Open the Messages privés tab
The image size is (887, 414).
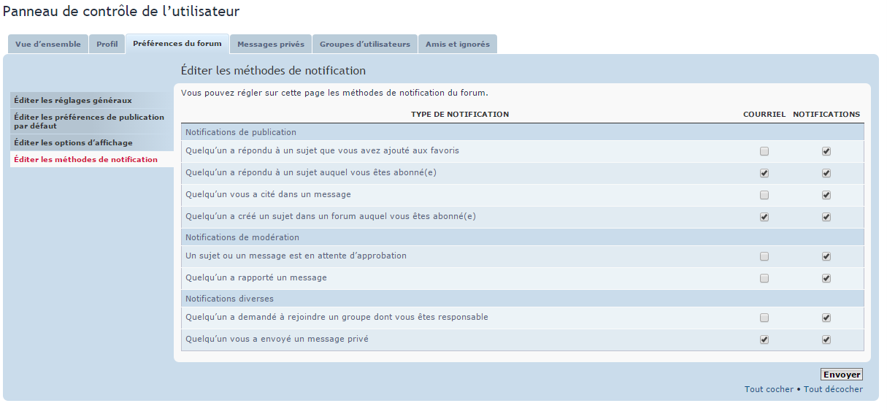pos(271,44)
